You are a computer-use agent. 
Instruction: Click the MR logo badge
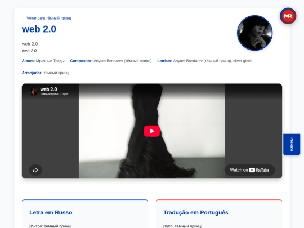point(288,16)
